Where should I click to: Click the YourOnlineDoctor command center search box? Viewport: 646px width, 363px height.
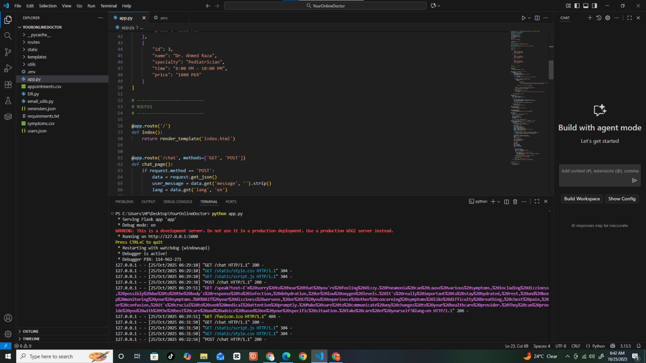[x=325, y=6]
